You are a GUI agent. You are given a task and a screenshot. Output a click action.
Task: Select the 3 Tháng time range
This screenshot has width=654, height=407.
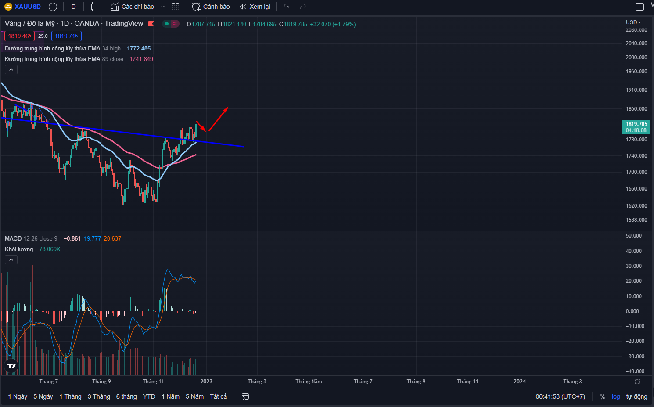point(99,396)
